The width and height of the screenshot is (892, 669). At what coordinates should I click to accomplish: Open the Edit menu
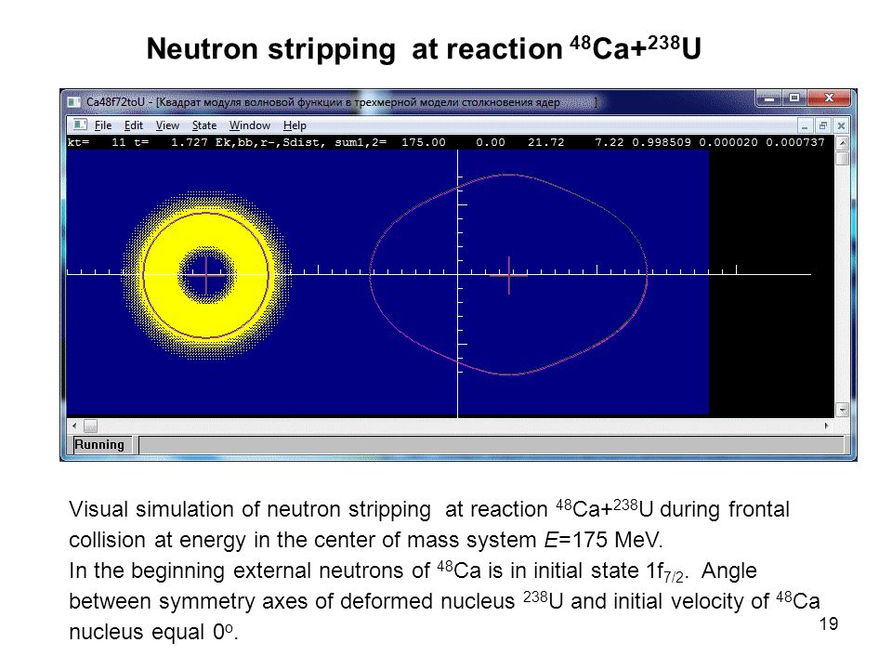[x=134, y=125]
